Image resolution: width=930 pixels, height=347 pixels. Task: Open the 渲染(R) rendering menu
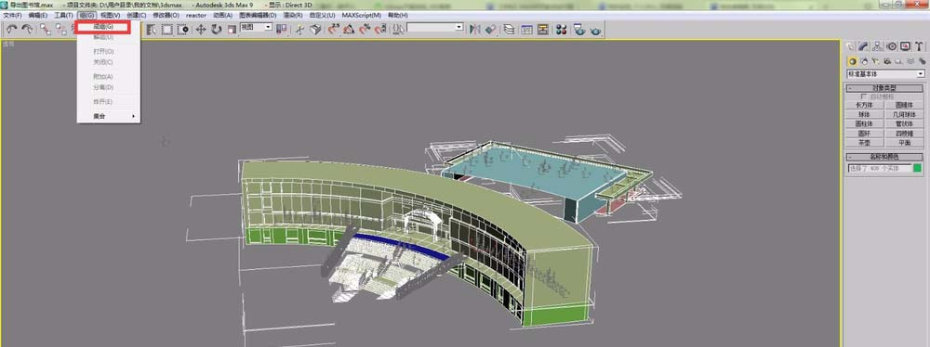tap(292, 15)
